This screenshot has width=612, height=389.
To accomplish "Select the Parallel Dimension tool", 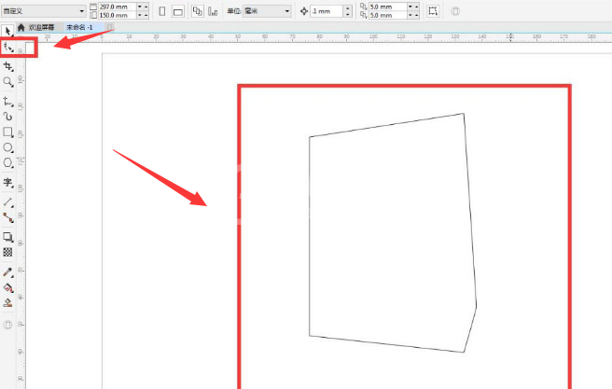I will pos(8,202).
